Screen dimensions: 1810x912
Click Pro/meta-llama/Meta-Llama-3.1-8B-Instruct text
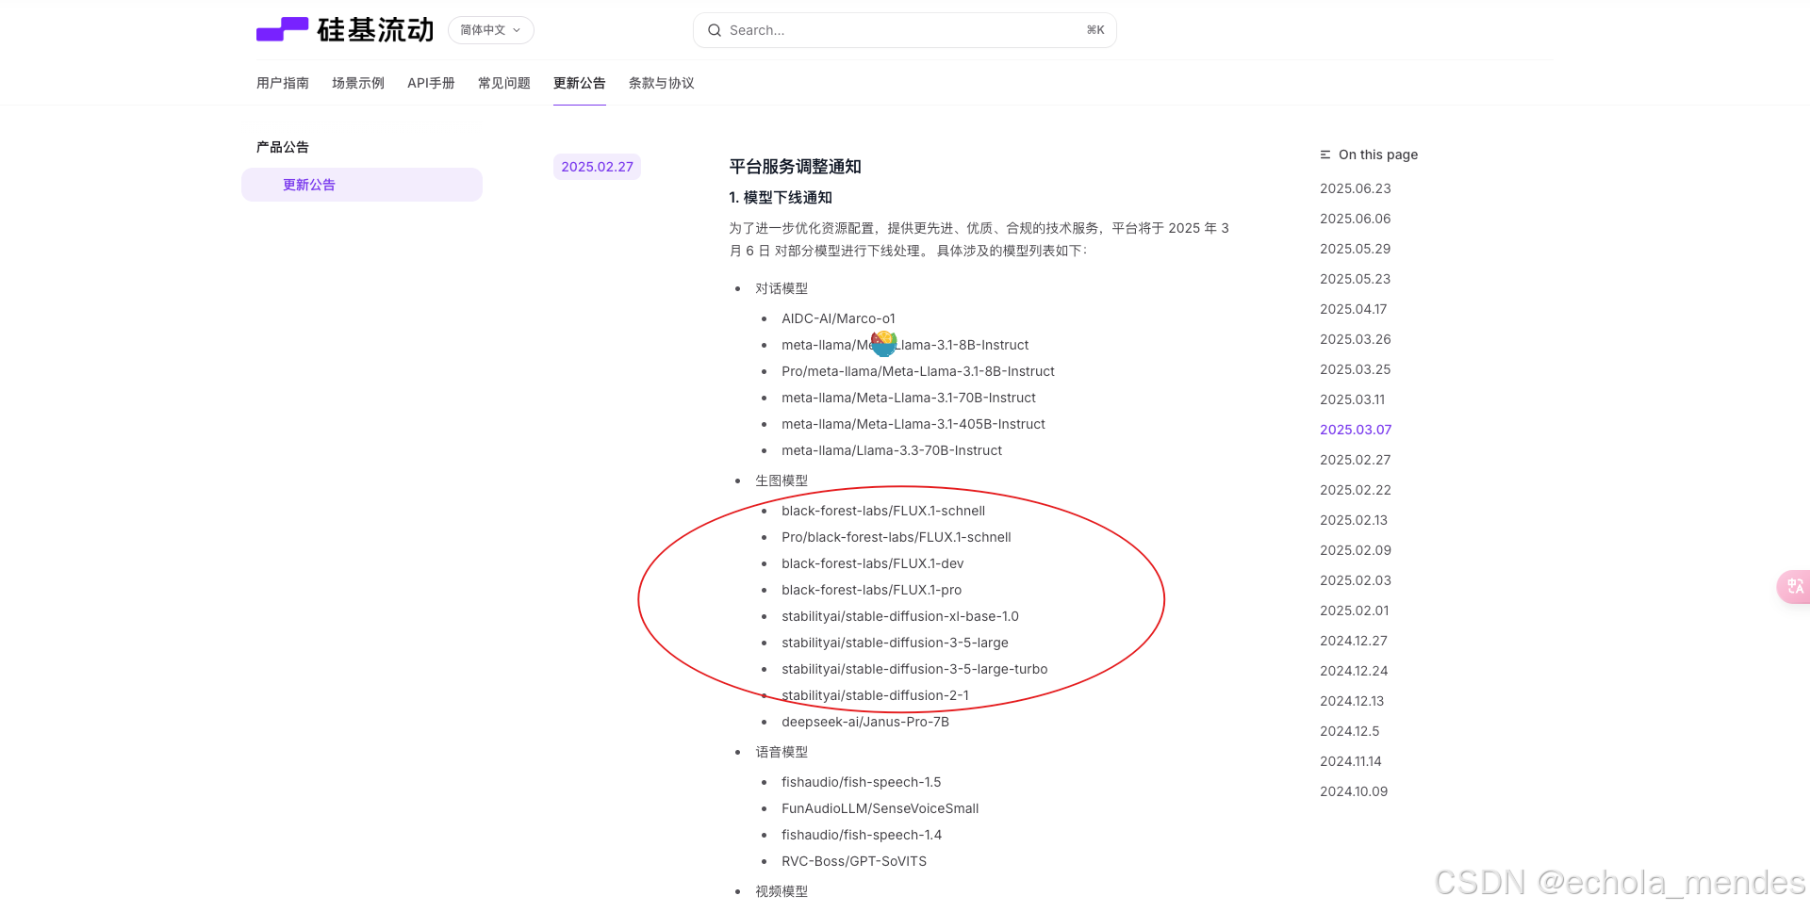(918, 371)
